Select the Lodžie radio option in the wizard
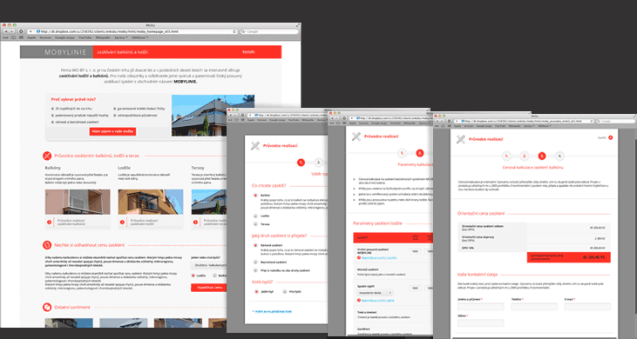 [x=255, y=216]
